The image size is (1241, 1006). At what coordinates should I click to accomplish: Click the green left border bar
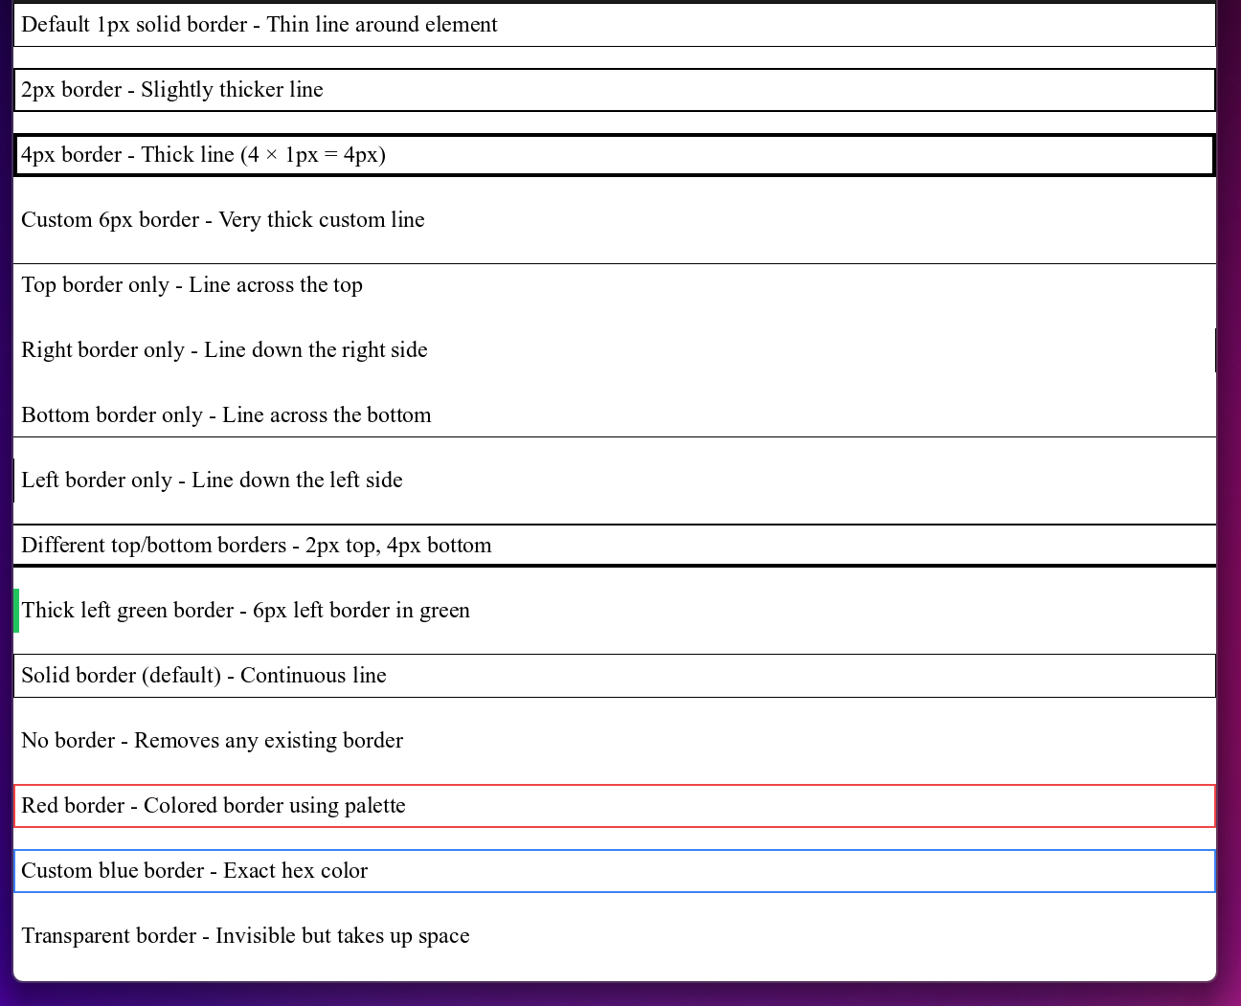coord(16,611)
